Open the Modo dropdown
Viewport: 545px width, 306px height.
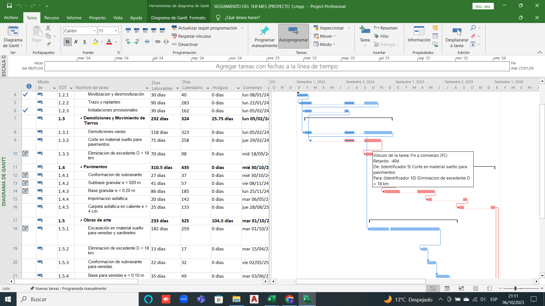coord(324,44)
